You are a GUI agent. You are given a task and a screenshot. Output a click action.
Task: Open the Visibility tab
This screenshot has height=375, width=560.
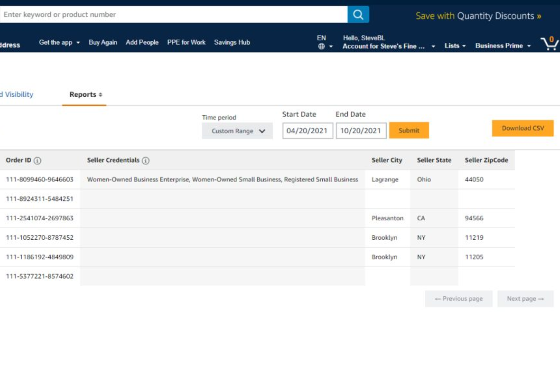pyautogui.click(x=17, y=95)
